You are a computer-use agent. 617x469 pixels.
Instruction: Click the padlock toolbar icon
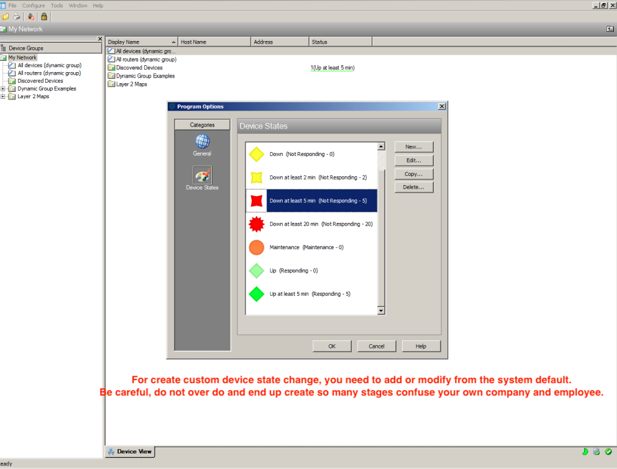[44, 17]
